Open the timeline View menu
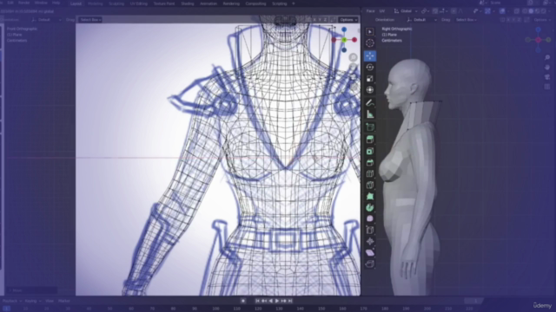This screenshot has height=312, width=556. 50,301
